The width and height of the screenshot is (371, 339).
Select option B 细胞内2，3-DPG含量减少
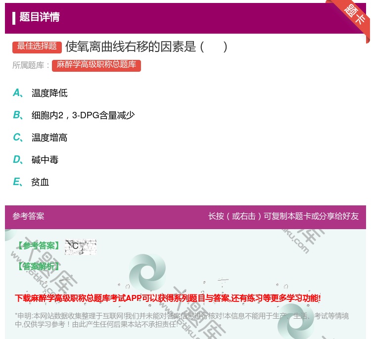click(x=74, y=115)
